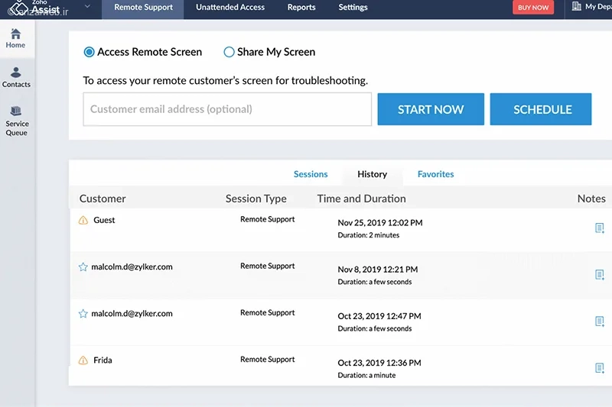612x407 pixels.
Task: Switch to the Sessions tab
Action: coord(311,174)
